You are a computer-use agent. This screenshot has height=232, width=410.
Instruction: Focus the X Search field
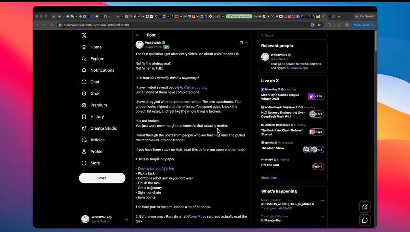click(293, 35)
